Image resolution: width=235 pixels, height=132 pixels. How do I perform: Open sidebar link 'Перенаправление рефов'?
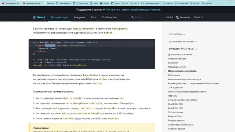182,71
